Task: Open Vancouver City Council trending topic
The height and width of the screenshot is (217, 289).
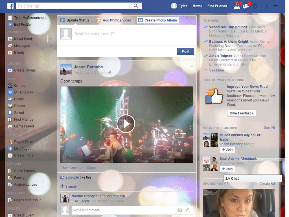Action: coord(228,27)
